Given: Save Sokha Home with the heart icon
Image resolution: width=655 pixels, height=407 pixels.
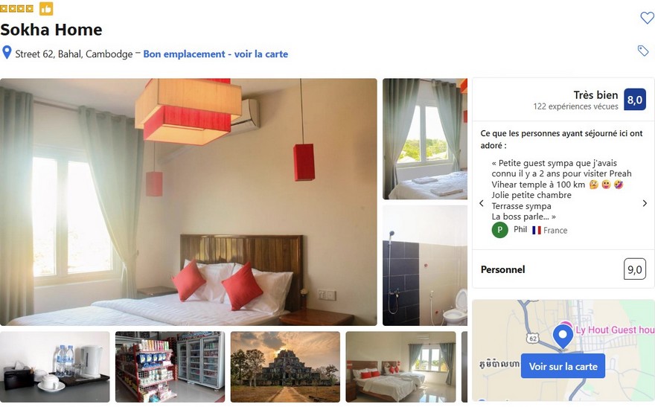Looking at the screenshot, I should pyautogui.click(x=647, y=18).
